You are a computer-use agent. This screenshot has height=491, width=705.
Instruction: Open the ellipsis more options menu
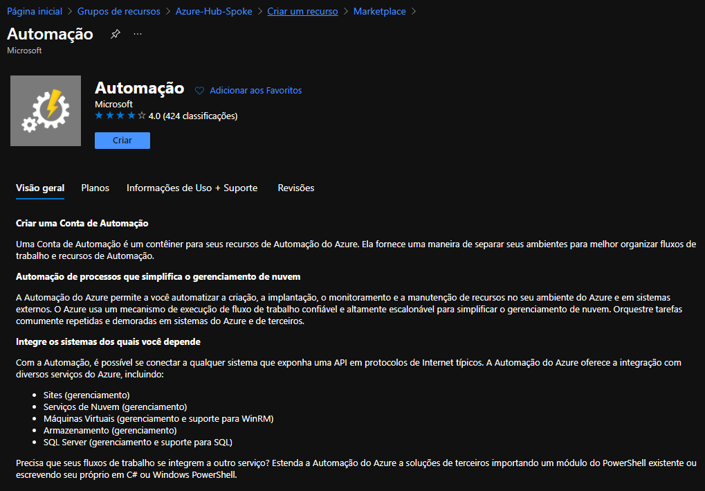(138, 34)
